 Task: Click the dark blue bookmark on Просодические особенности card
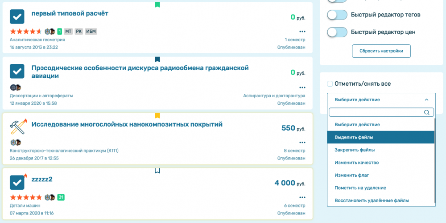157,59
